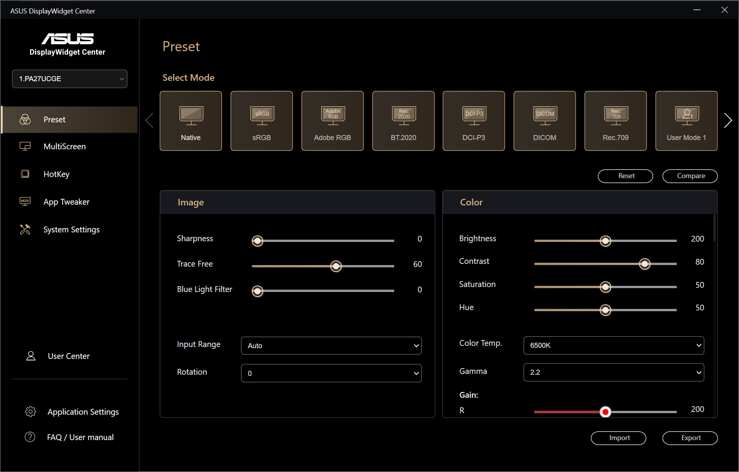Open the Input Range dropdown
Screen dimensions: 739x472
pos(331,345)
